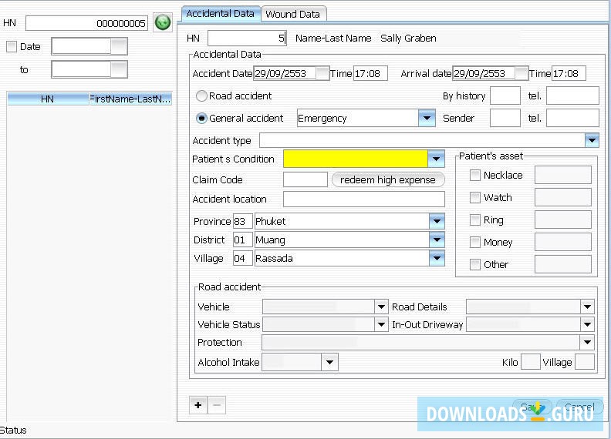Screen dimensions: 611x439
Task: Check the Other asset checkbox
Action: (x=474, y=265)
